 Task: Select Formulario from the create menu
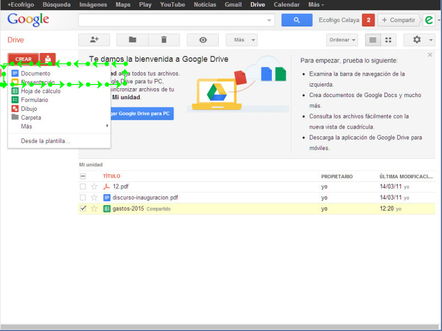pyautogui.click(x=59, y=100)
